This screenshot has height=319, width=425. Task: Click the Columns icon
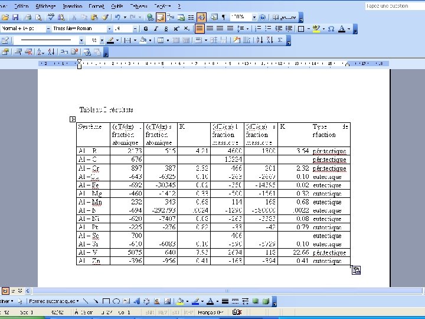point(191,17)
